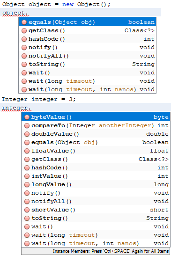This screenshot has width=171, height=255.
Task: Click the method icon beside object's getClass()
Action: coord(24,30)
